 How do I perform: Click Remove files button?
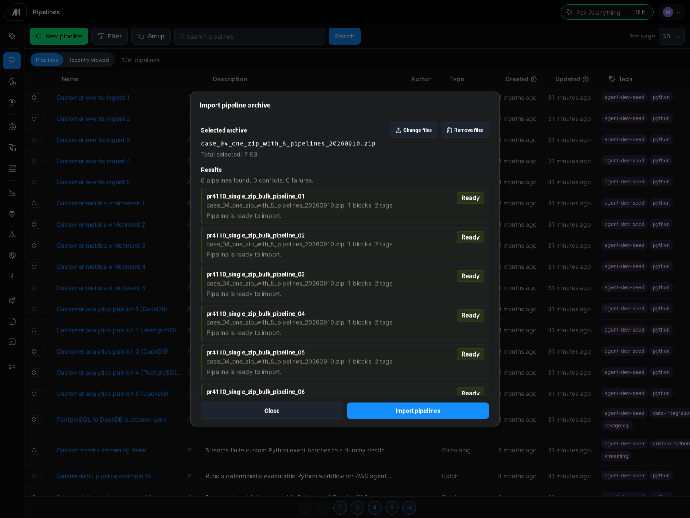(x=465, y=130)
